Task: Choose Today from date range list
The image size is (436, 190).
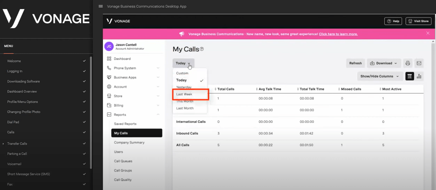Action: (190, 80)
